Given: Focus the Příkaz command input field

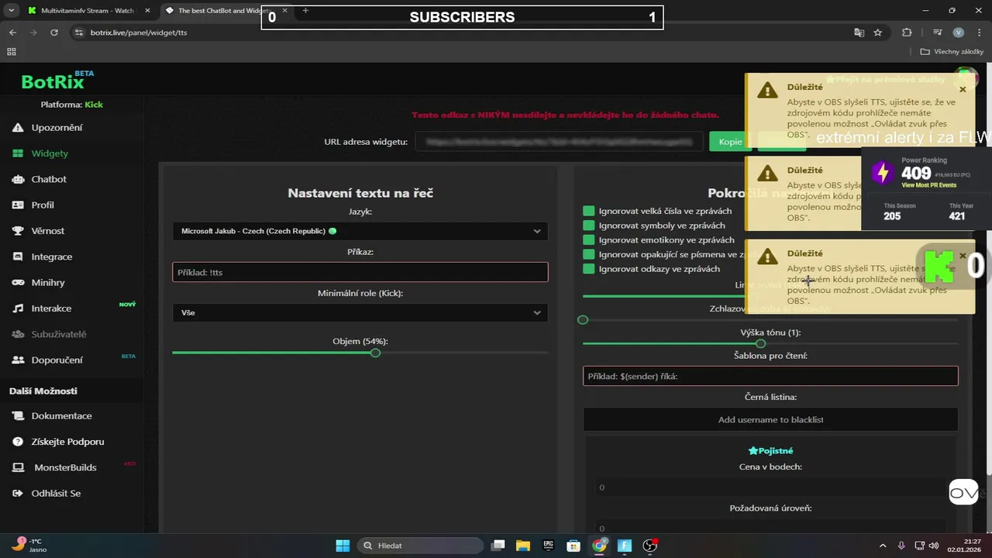Looking at the screenshot, I should [360, 272].
